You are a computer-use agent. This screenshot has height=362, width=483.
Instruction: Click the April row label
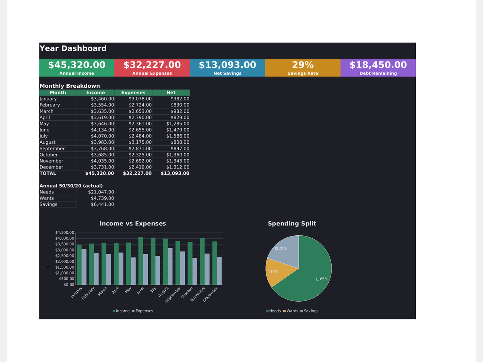tap(58, 117)
